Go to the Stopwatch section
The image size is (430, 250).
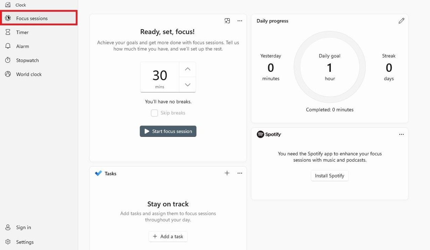click(27, 60)
